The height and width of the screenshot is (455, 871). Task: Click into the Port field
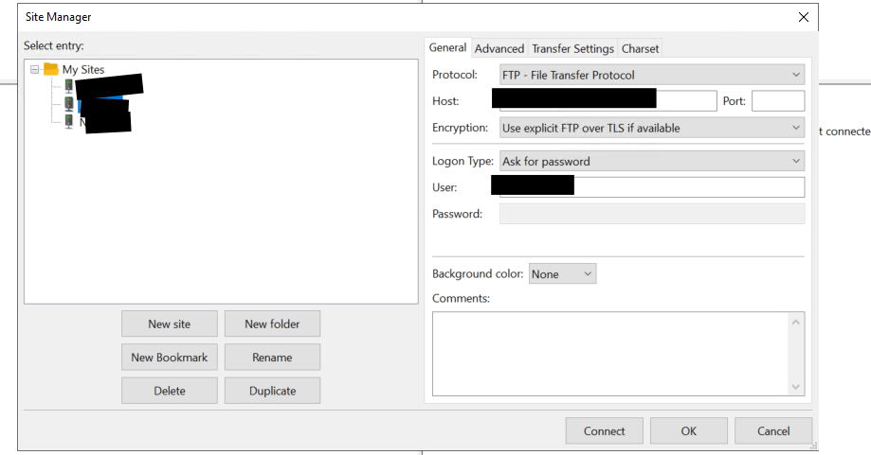click(777, 101)
